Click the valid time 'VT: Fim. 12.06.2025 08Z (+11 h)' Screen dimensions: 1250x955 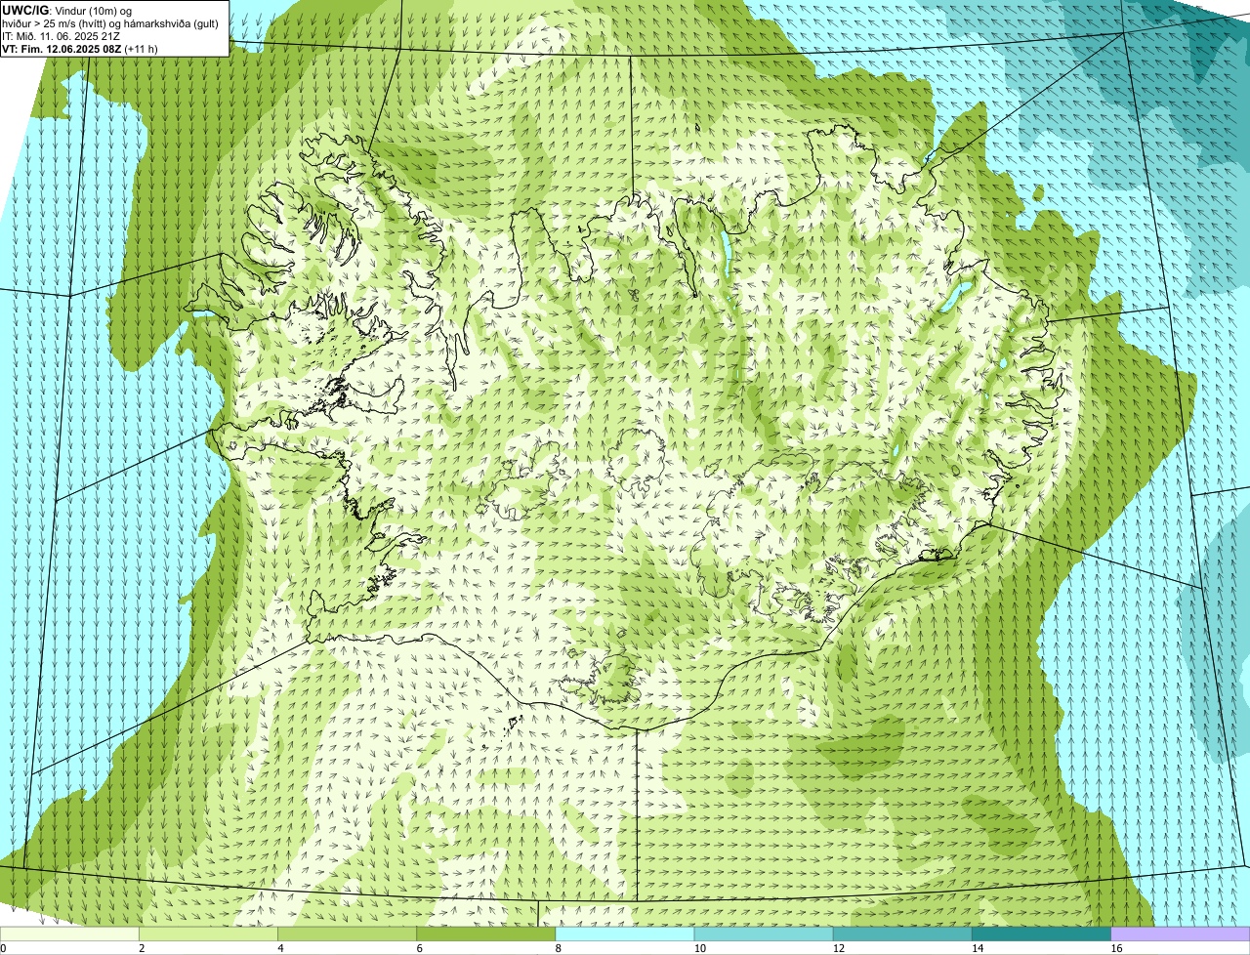coord(80,49)
